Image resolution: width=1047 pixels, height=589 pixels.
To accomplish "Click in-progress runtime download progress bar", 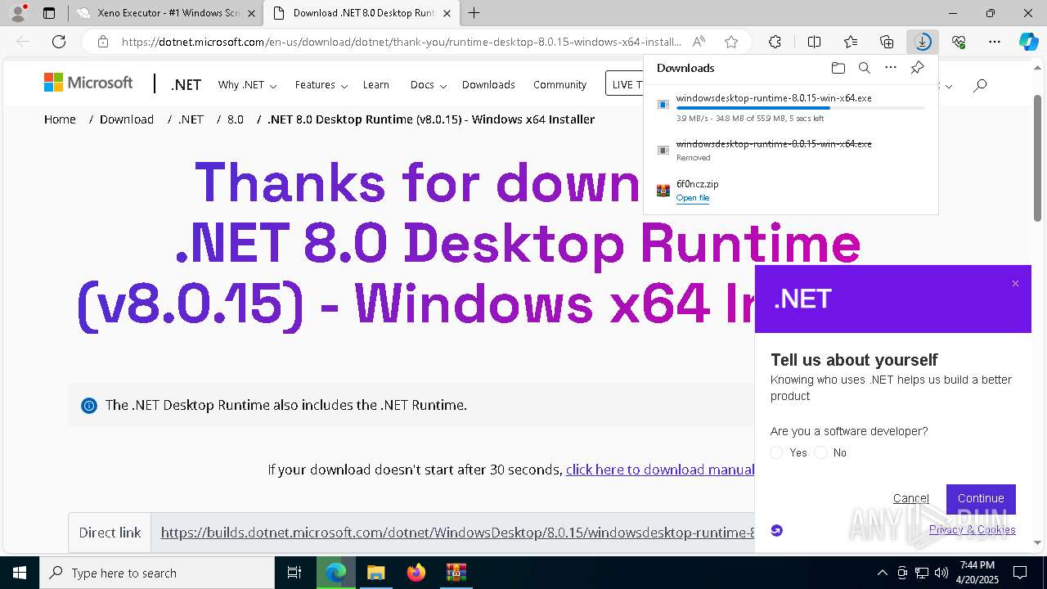I will [800, 108].
